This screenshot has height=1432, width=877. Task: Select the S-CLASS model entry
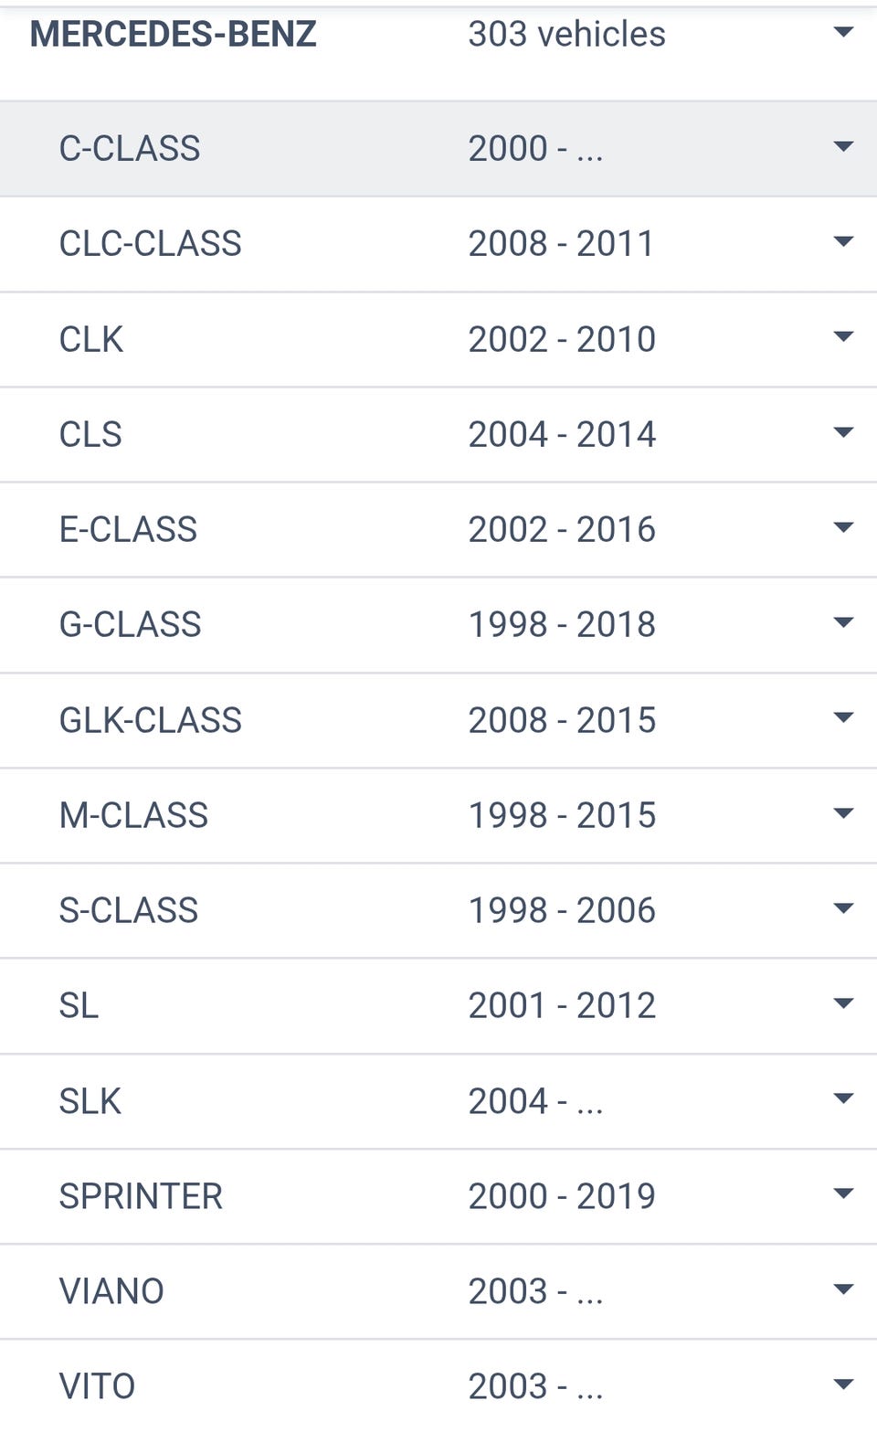[x=129, y=910]
